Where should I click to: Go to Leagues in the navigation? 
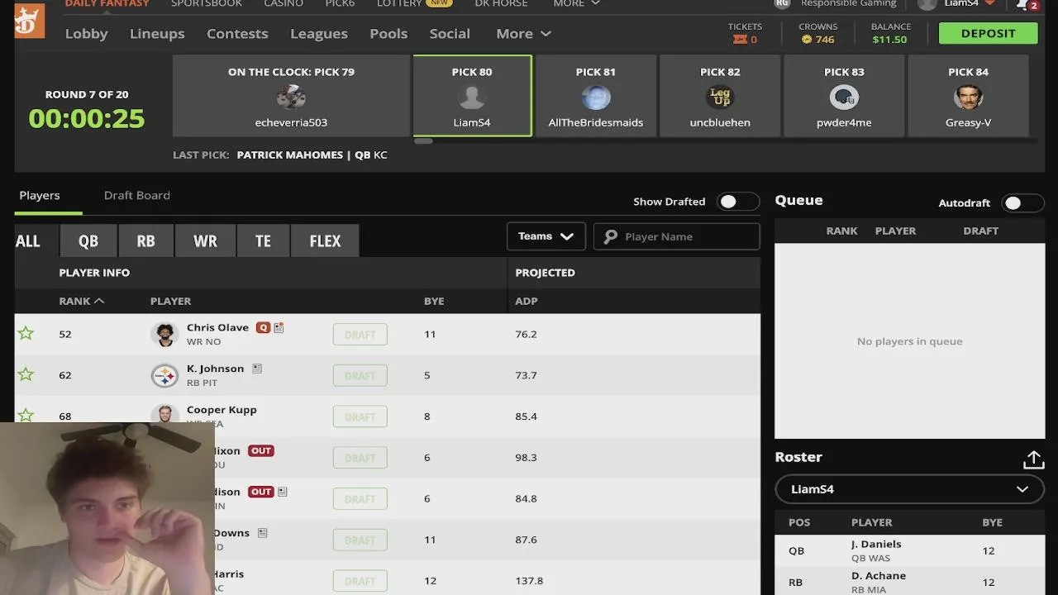coord(319,34)
